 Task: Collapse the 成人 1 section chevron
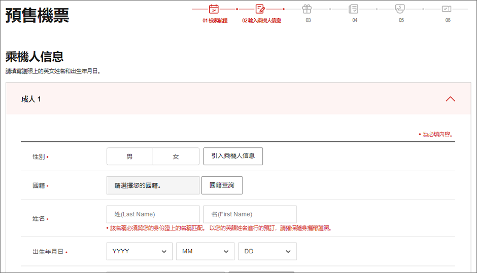point(450,99)
